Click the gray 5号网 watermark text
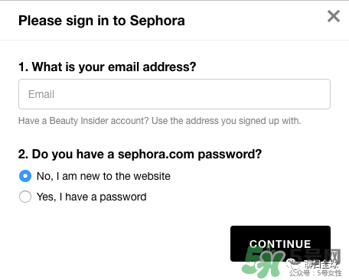This screenshot has width=349, height=280. [316, 256]
